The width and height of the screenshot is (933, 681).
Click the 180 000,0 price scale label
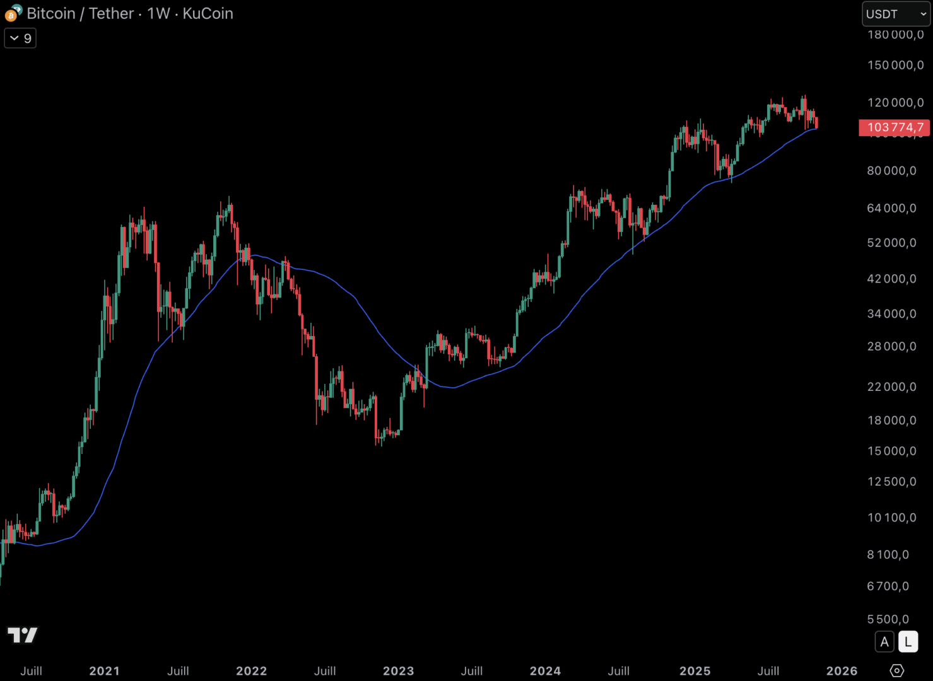[895, 35]
